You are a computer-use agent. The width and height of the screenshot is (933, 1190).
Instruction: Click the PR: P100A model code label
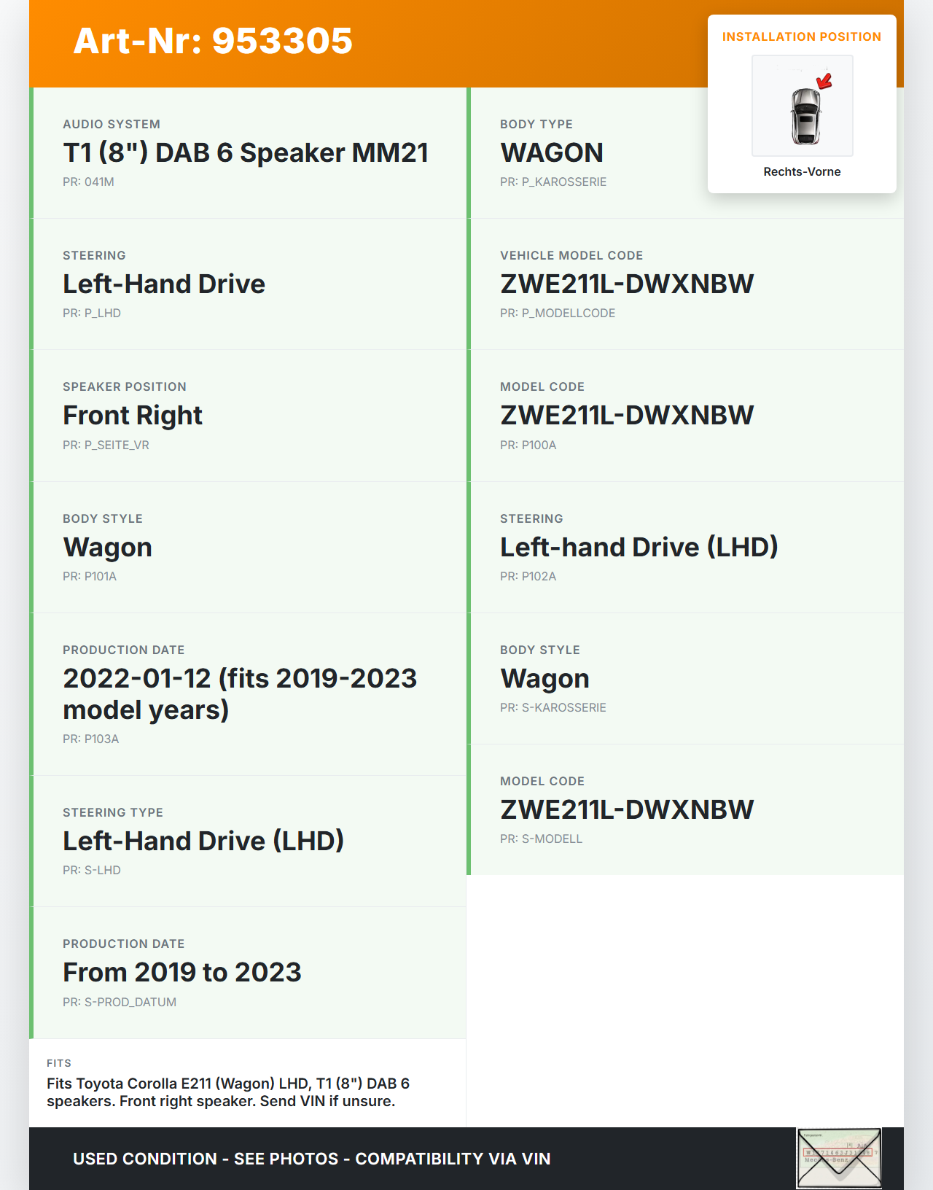pos(528,446)
